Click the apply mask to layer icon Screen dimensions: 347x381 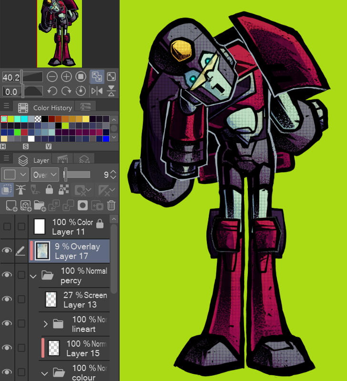(97, 206)
